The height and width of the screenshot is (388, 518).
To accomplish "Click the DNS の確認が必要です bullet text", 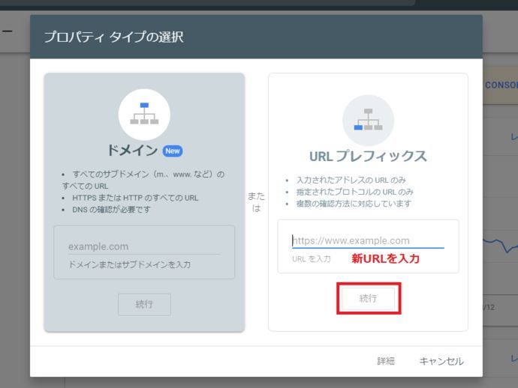I will point(111,210).
